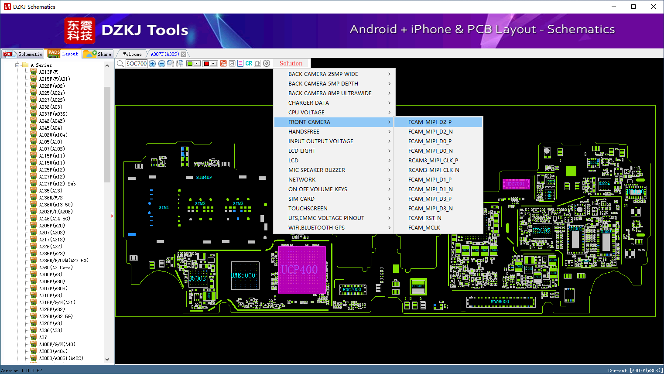This screenshot has width=664, height=374.
Task: Click the blue minus zoom-out icon
Action: [162, 64]
